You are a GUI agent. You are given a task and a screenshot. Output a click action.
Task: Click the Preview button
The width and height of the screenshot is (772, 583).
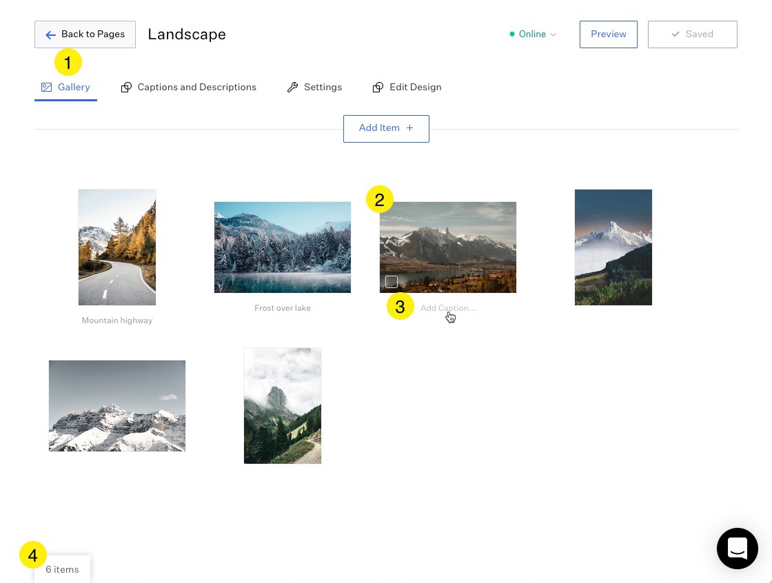[x=609, y=34]
